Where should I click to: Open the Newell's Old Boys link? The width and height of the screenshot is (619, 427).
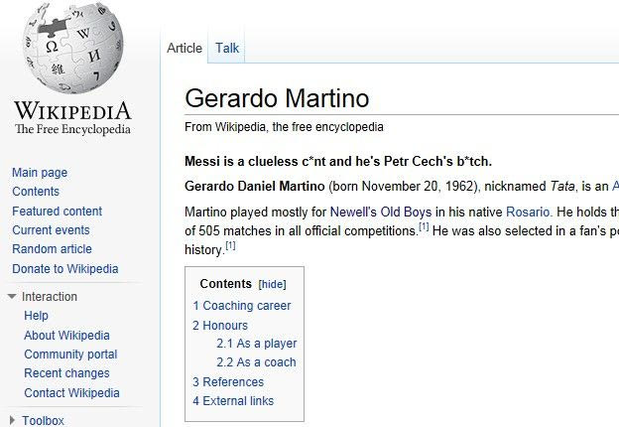click(x=378, y=213)
